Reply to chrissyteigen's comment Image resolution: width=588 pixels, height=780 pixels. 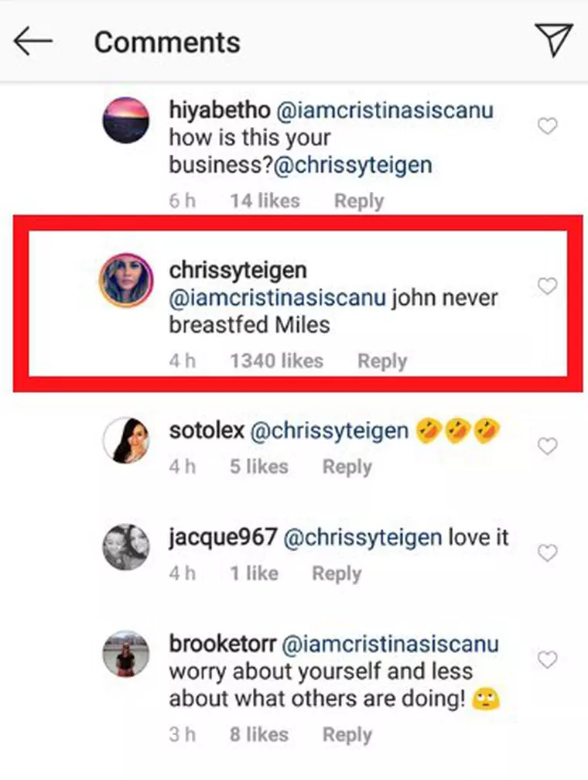click(382, 360)
